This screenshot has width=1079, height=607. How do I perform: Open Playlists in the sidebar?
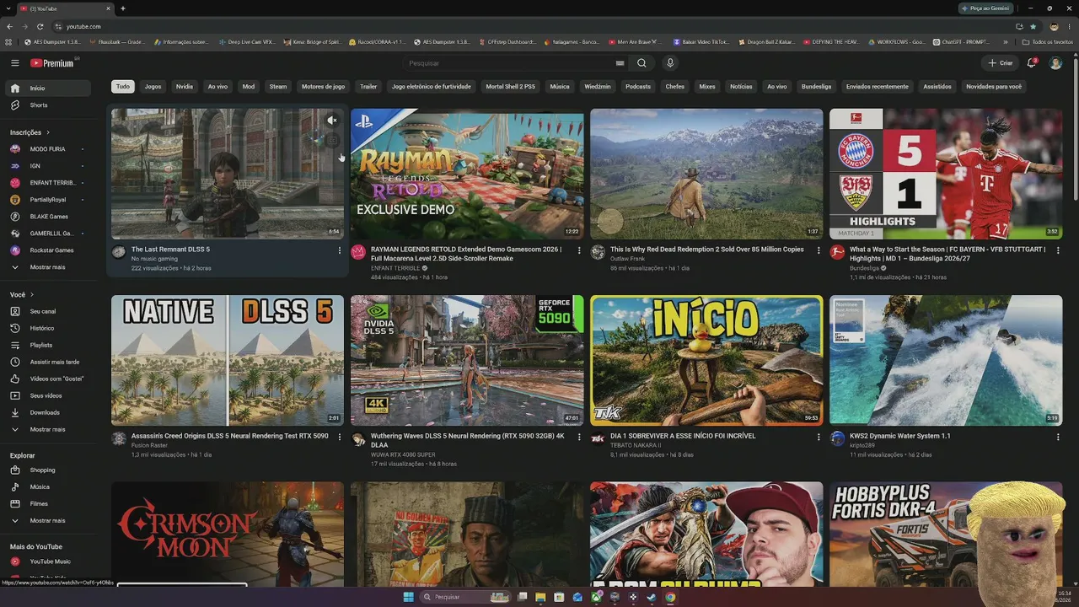[x=48, y=345]
